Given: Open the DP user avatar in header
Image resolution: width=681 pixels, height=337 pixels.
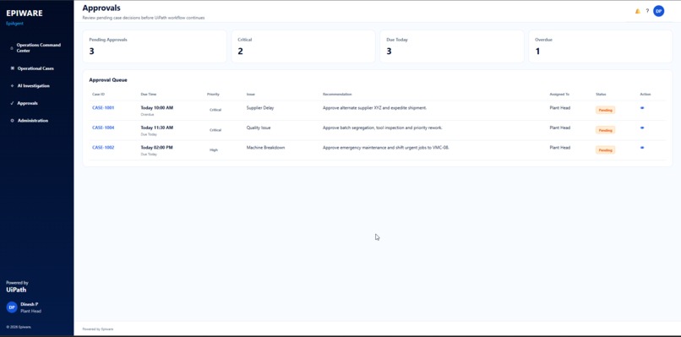Looking at the screenshot, I should (x=659, y=11).
